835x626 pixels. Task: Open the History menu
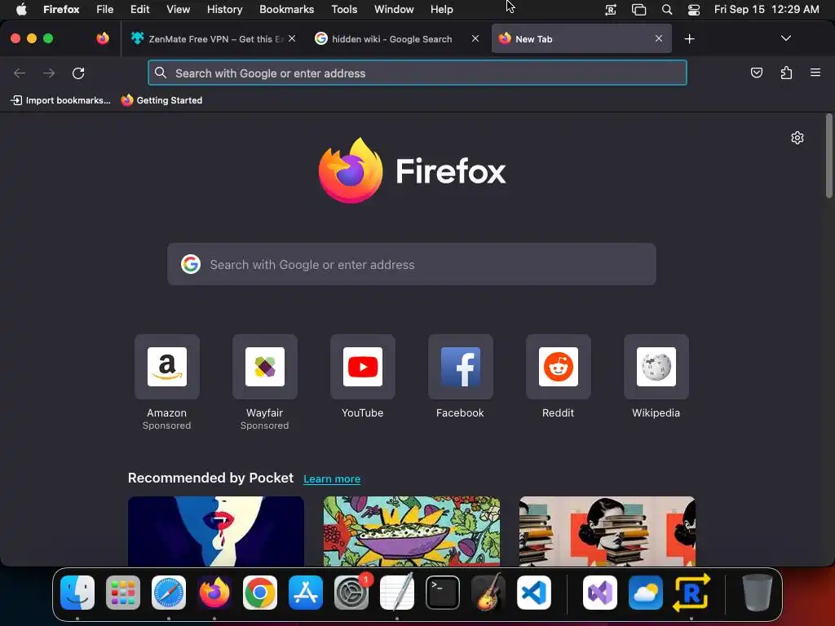click(x=225, y=9)
